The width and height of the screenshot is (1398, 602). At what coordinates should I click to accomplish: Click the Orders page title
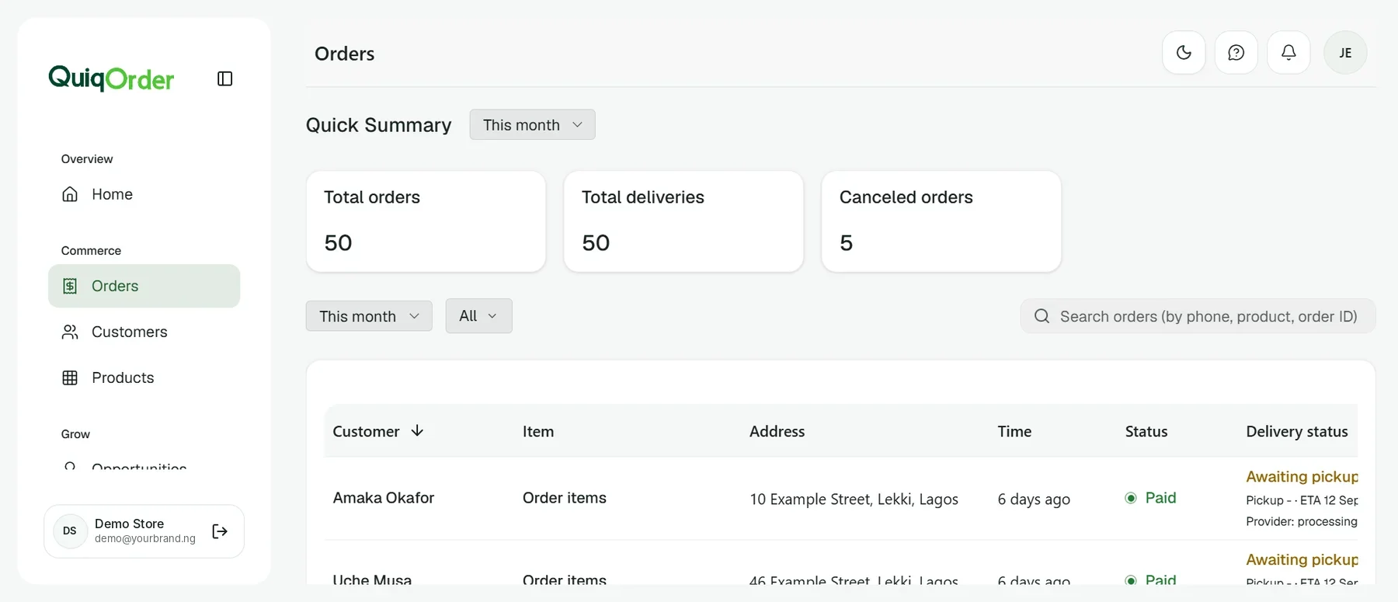click(344, 54)
